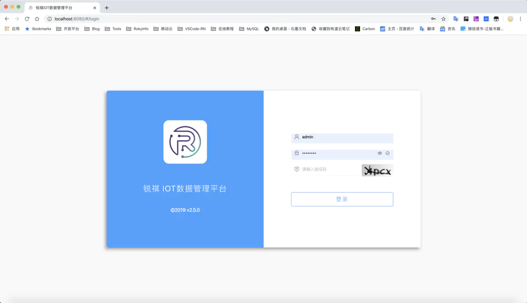This screenshot has width=527, height=303.
Task: Open the VSCode-RN bookmarks folder
Action: tap(191, 29)
